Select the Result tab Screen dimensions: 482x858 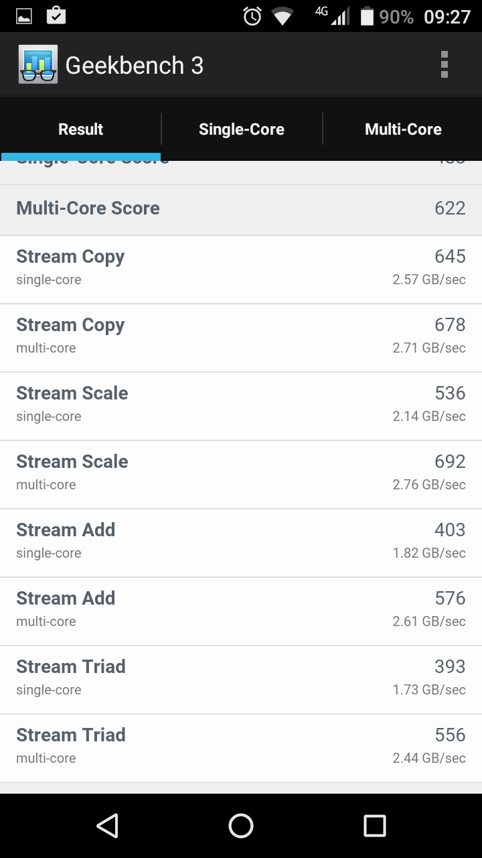80,129
